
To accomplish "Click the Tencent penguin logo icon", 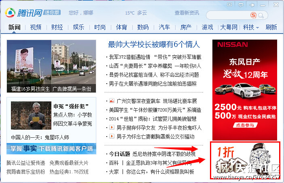I will tap(10, 13).
